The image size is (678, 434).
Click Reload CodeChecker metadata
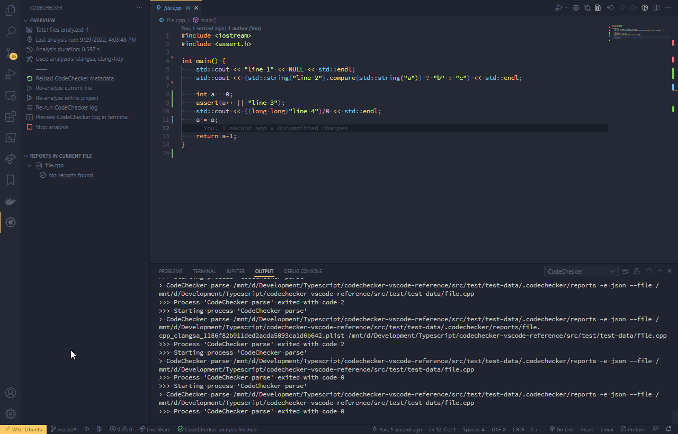74,78
